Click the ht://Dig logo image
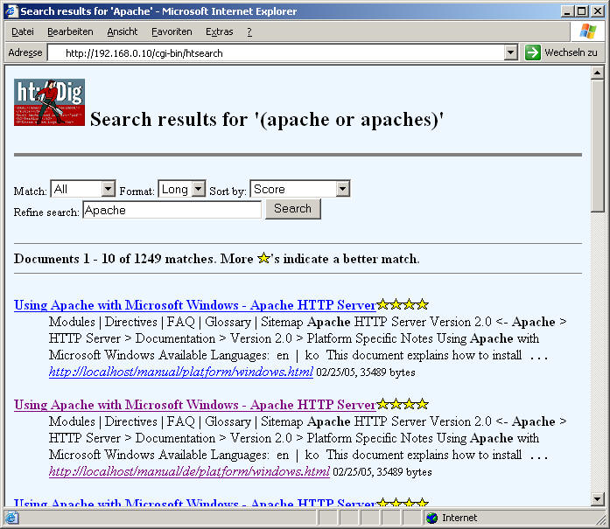The height and width of the screenshot is (529, 610). pyautogui.click(x=49, y=102)
